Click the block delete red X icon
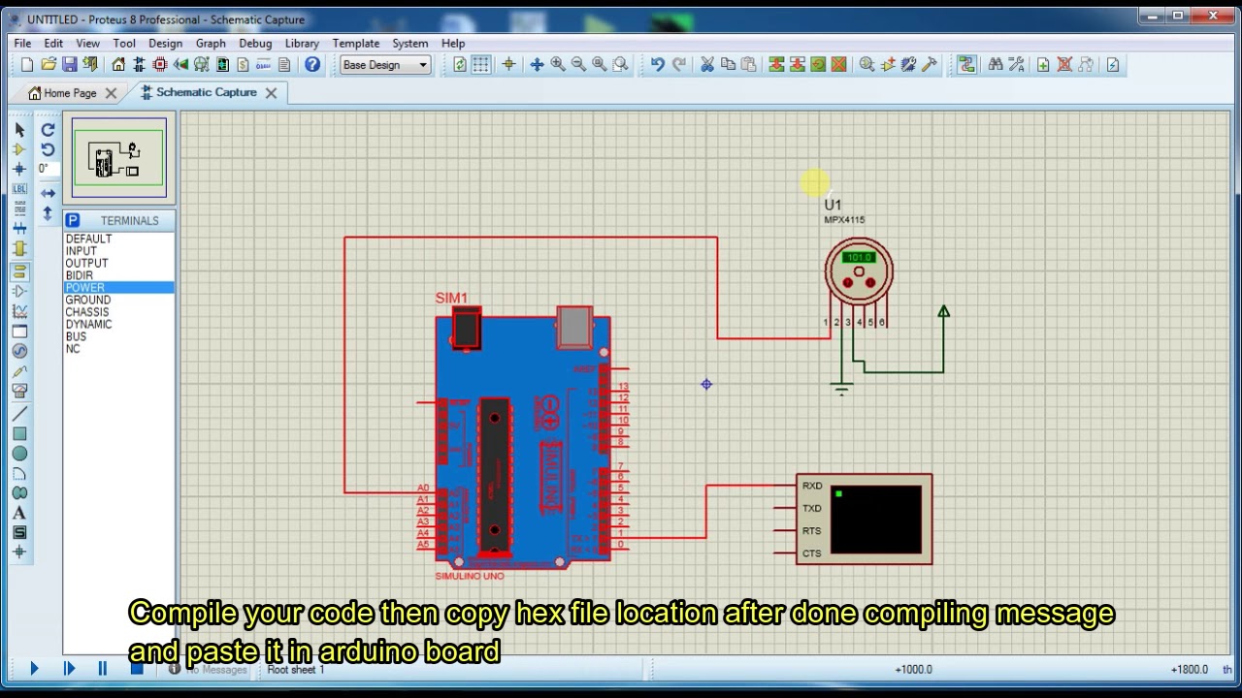 pyautogui.click(x=839, y=64)
